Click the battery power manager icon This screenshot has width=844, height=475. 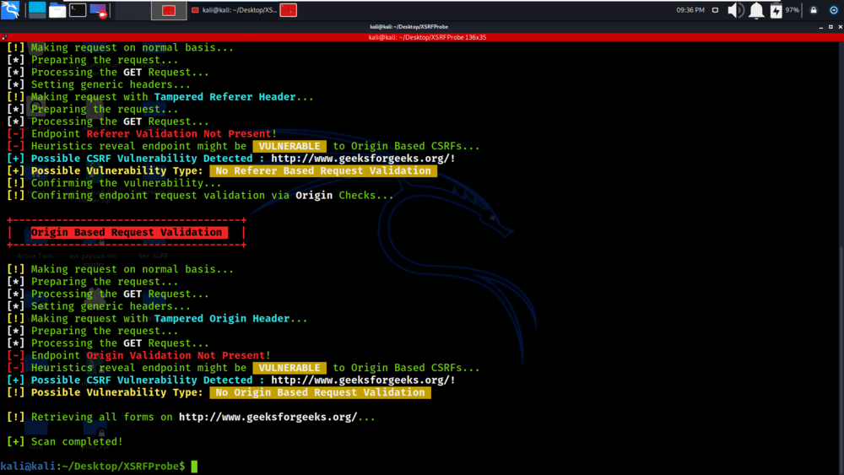(776, 10)
